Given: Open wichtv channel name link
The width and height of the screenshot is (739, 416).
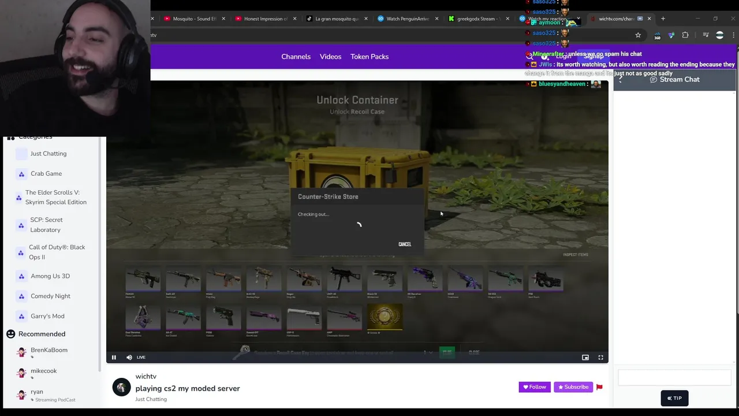Looking at the screenshot, I should pyautogui.click(x=146, y=376).
